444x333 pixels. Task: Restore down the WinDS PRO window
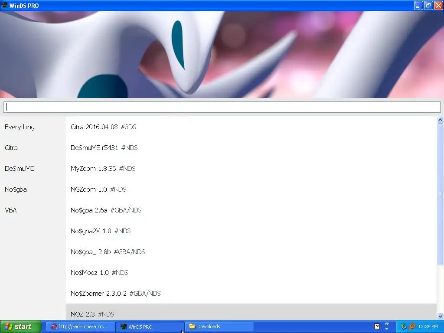(x=428, y=5)
